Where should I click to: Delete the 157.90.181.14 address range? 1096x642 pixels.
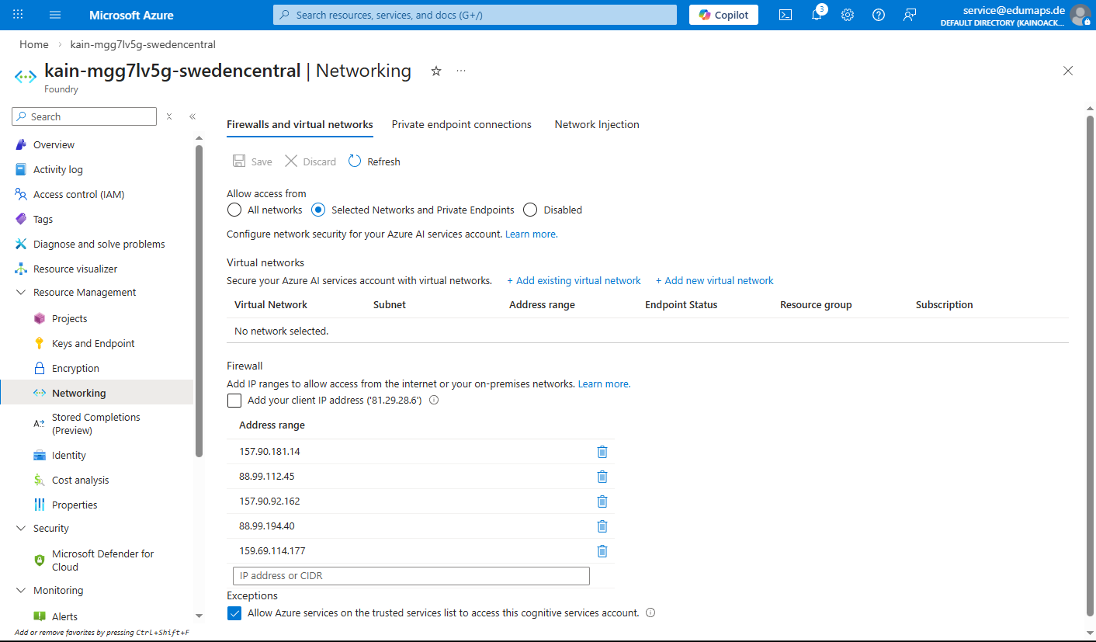click(602, 452)
